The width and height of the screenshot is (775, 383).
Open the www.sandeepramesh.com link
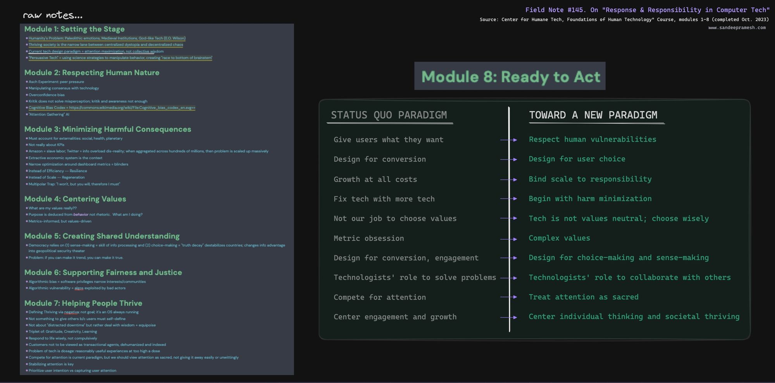pyautogui.click(x=737, y=28)
